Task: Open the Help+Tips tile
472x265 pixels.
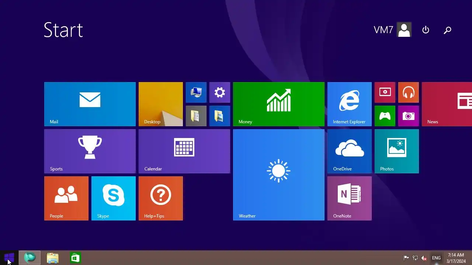Action: tap(161, 198)
